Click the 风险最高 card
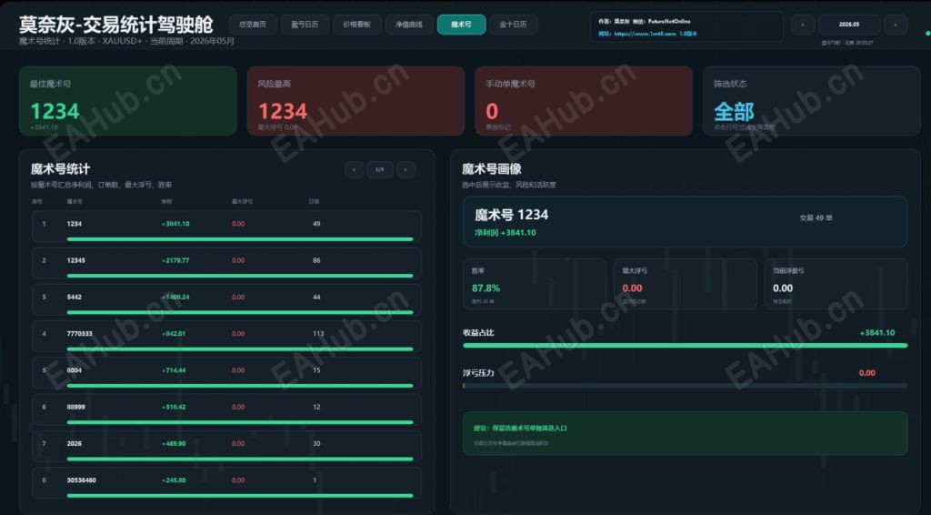Screen dimensions: 931x515 pos(355,100)
